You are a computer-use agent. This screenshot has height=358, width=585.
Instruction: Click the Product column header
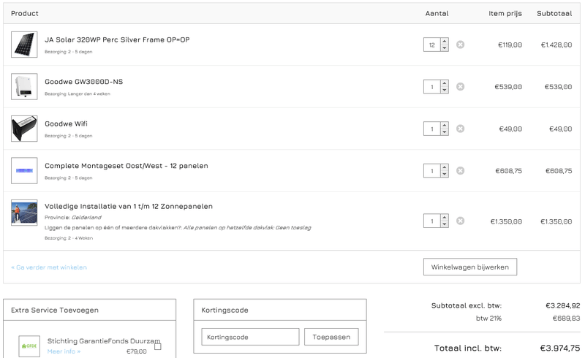[25, 13]
